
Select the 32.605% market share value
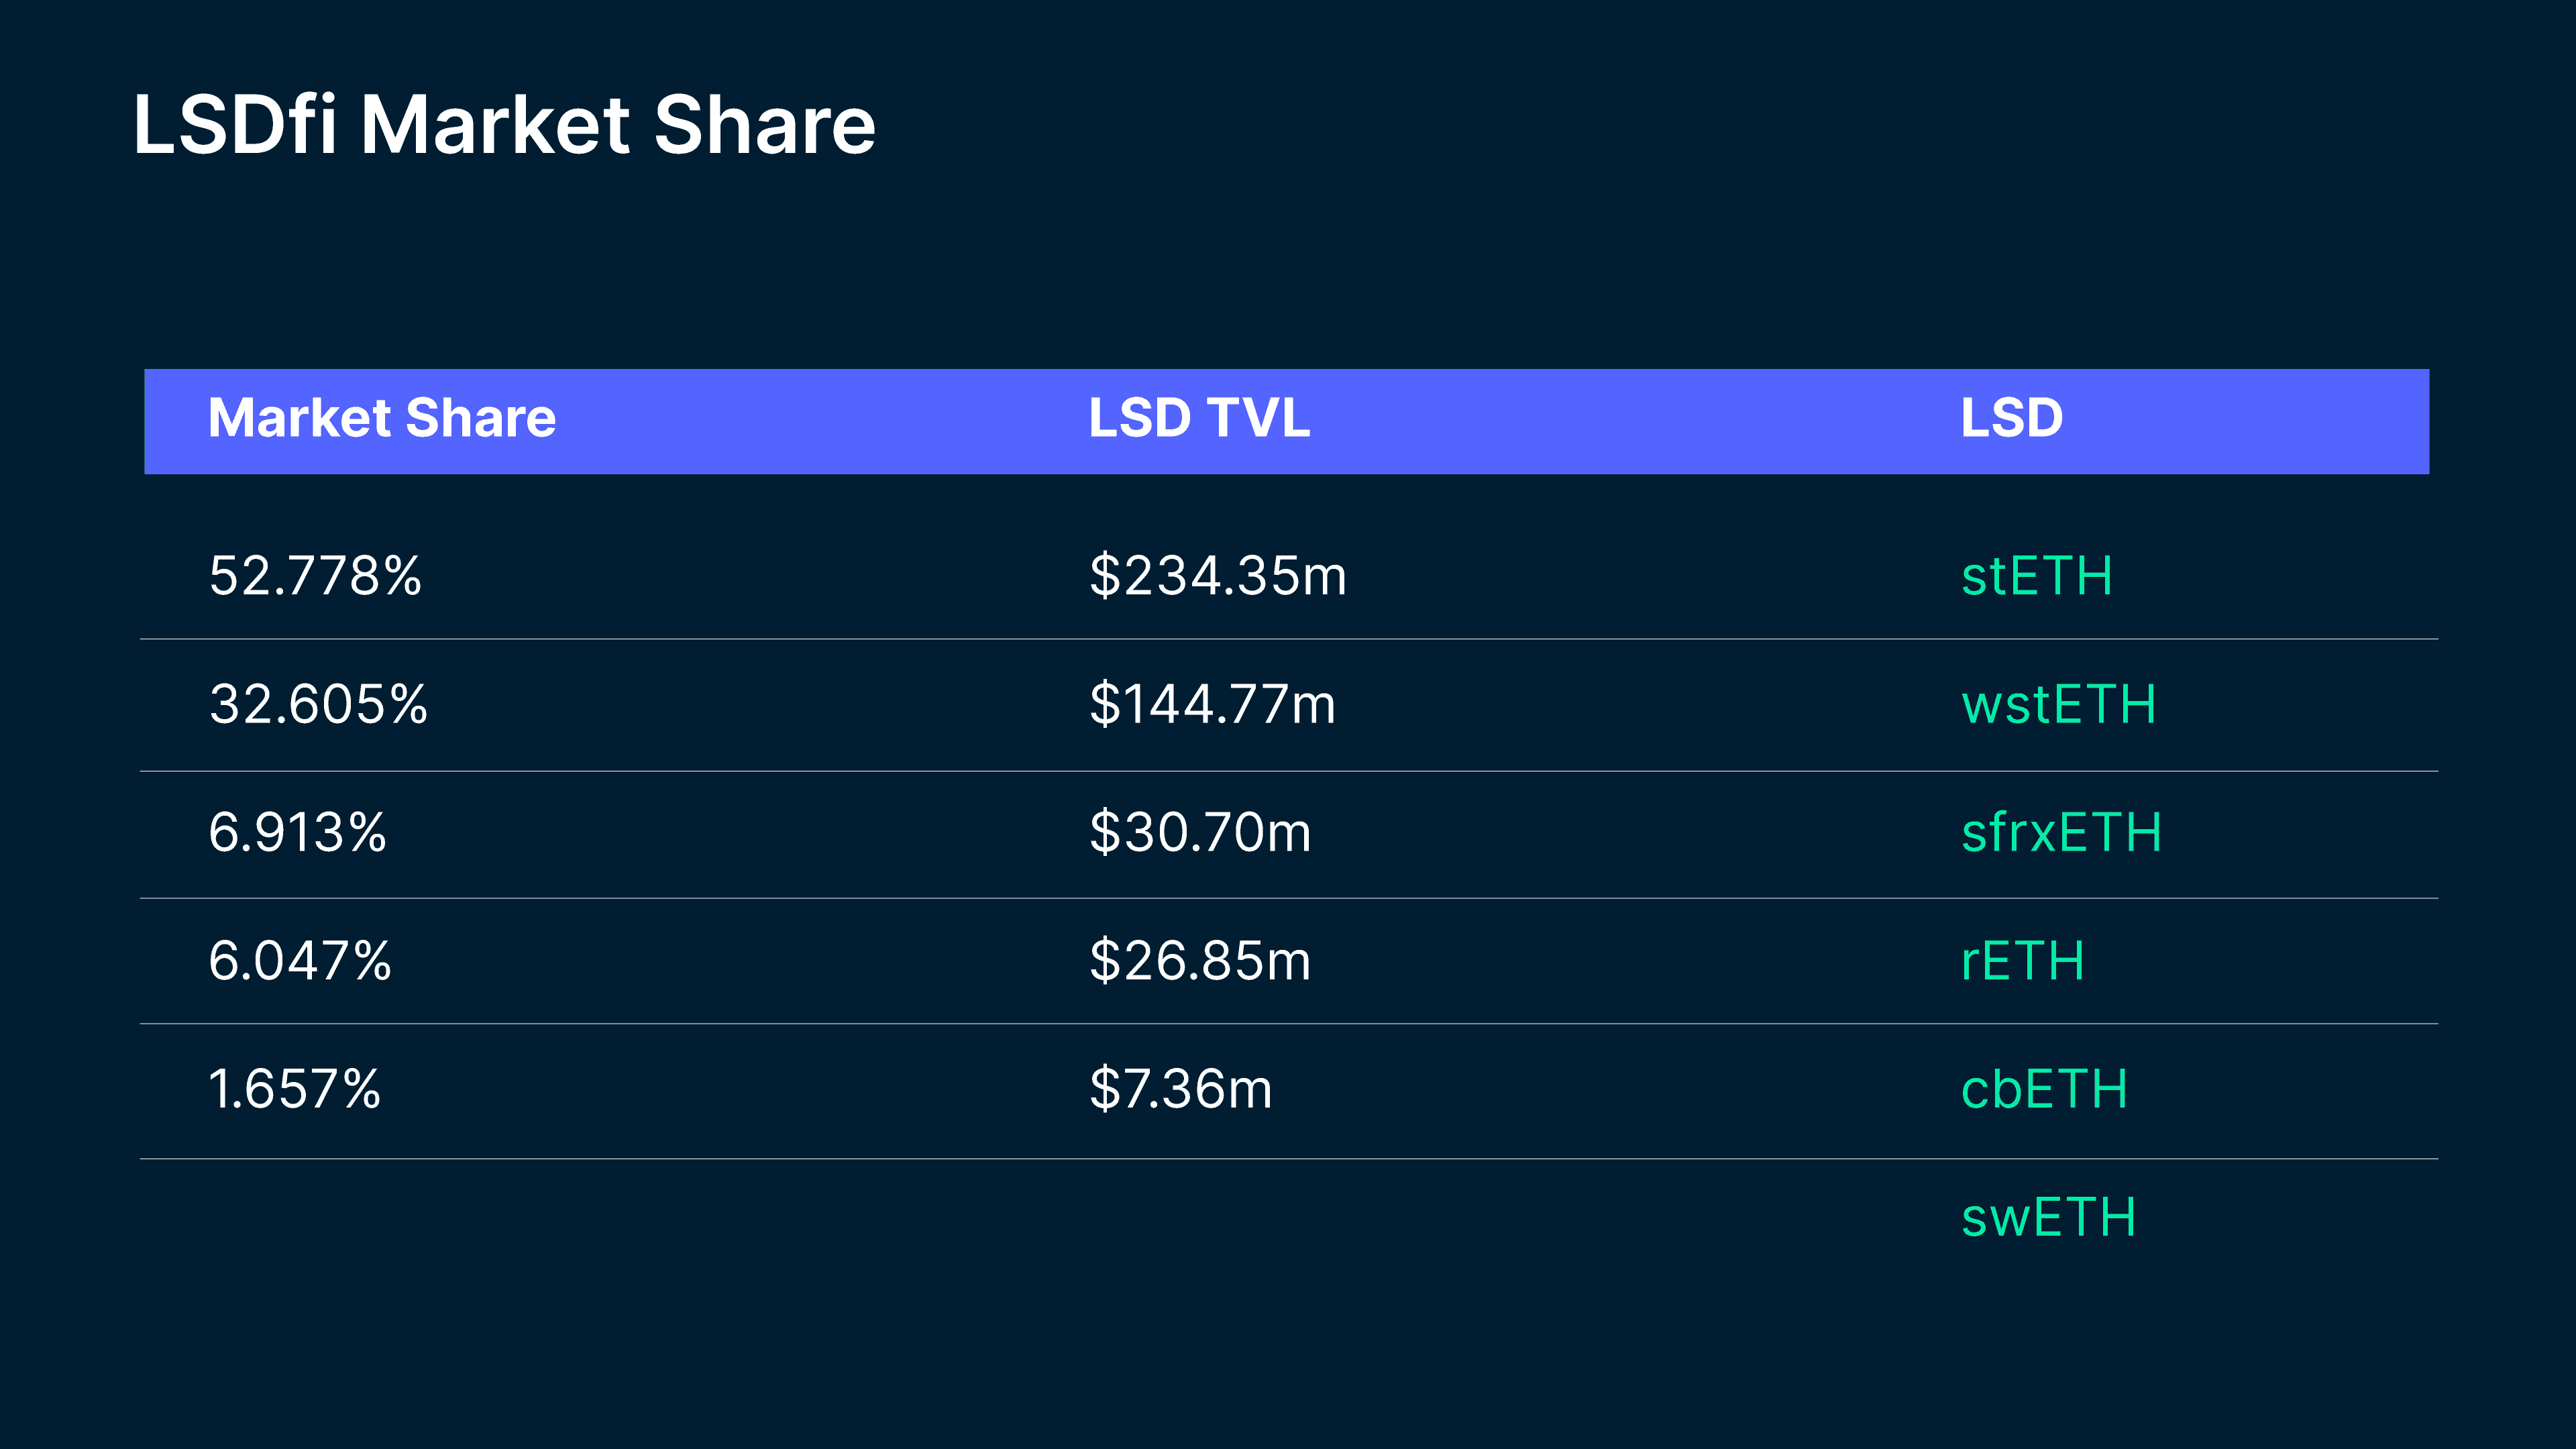coord(318,705)
